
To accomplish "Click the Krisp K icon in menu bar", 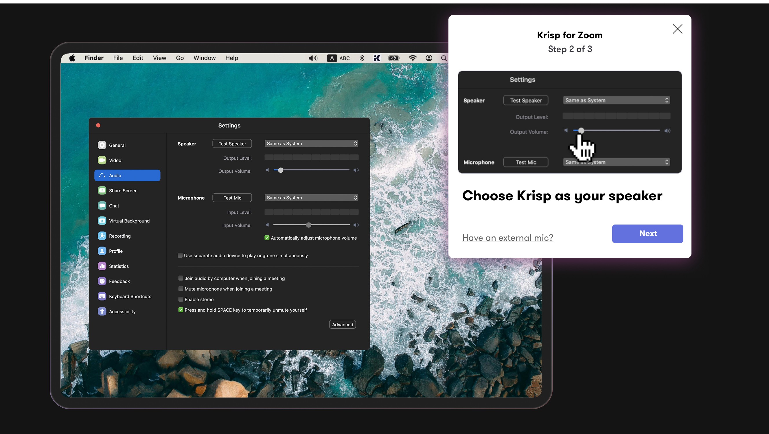I will coord(377,58).
